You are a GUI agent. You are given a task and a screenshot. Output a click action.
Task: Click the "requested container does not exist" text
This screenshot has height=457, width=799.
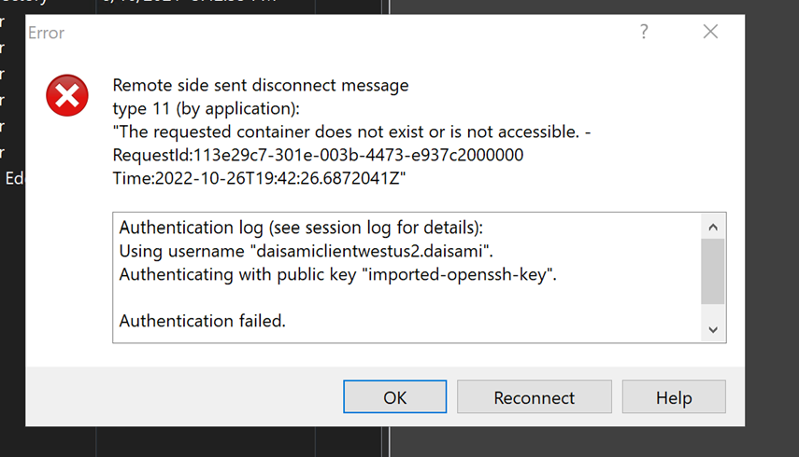[351, 132]
